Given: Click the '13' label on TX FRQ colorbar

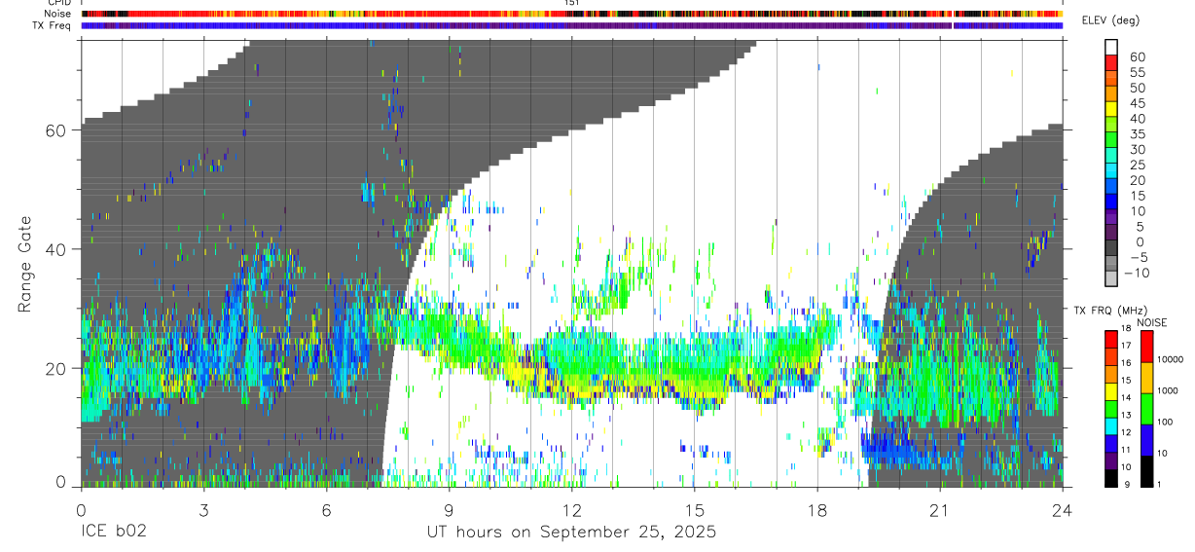Looking at the screenshot, I should point(1127,415).
